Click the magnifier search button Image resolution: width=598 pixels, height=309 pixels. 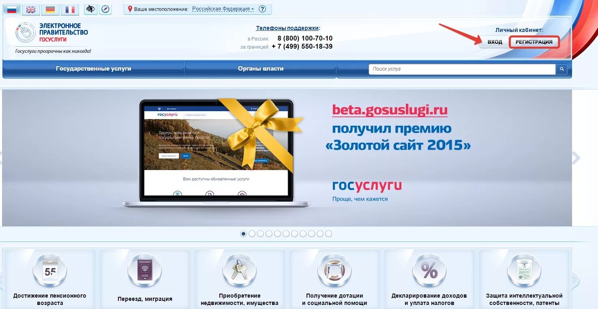pyautogui.click(x=562, y=69)
